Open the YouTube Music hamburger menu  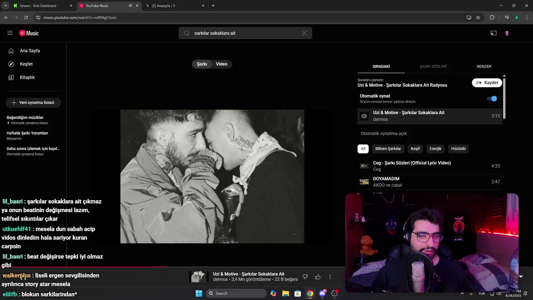point(10,33)
